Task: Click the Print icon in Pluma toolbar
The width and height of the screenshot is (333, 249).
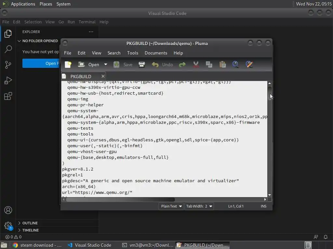Action: point(142,65)
